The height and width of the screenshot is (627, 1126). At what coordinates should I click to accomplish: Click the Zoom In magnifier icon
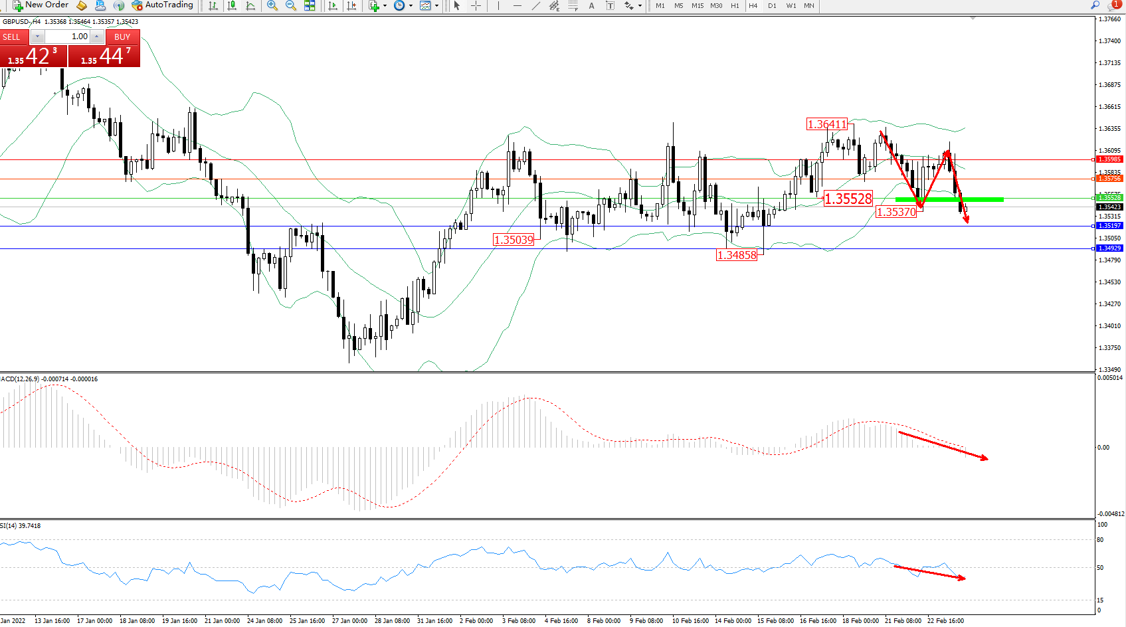coord(272,5)
